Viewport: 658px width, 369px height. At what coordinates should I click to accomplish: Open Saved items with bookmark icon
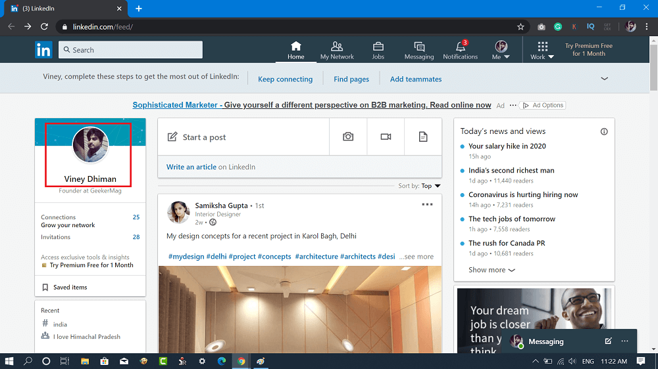coord(64,288)
